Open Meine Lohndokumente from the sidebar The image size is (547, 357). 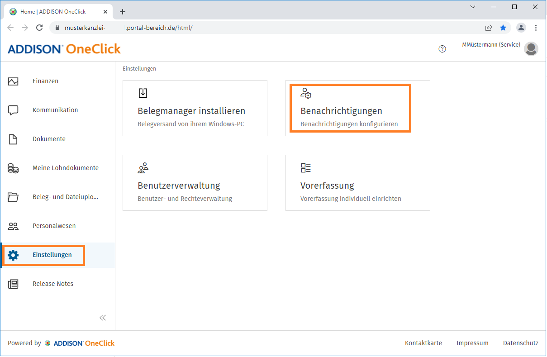[66, 168]
